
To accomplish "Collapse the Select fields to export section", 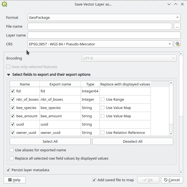I will pos(9,75).
